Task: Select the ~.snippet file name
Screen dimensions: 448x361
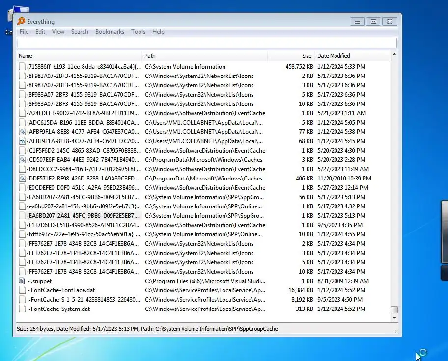Action: (x=39, y=281)
